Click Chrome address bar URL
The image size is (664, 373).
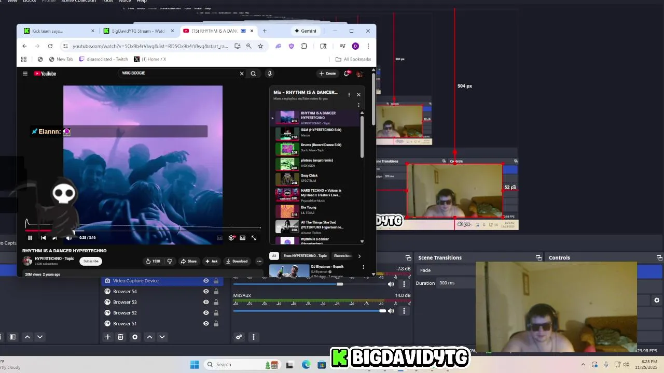tap(150, 46)
